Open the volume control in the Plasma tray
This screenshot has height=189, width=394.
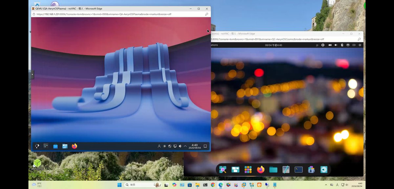click(x=180, y=146)
